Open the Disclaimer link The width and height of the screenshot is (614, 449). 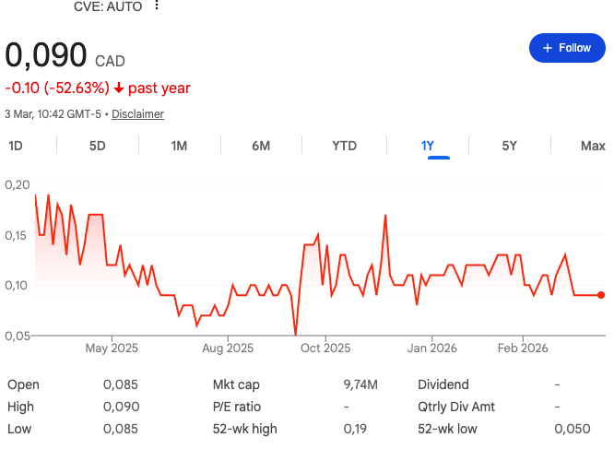point(137,114)
